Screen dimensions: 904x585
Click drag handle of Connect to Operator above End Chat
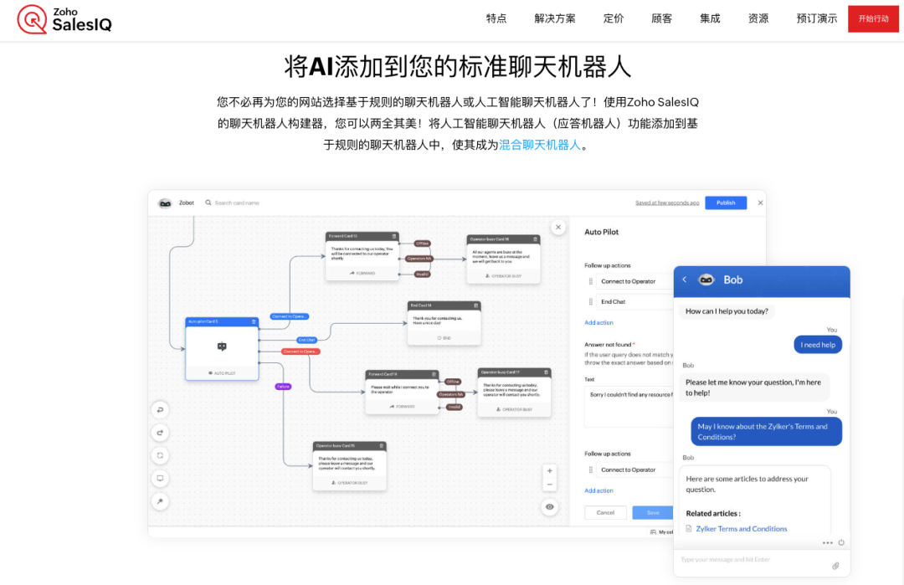590,281
